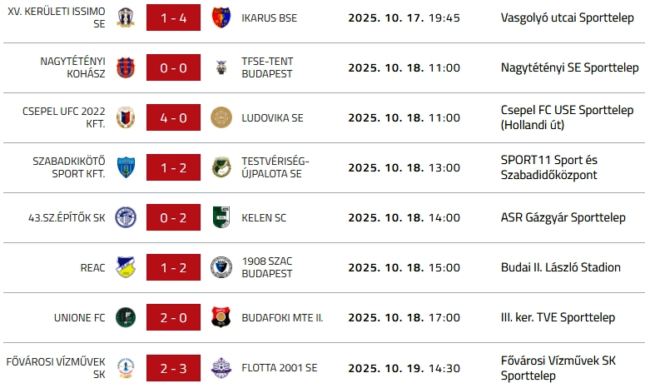
Task: Open the 4 - 0 match score
Action: tap(173, 117)
